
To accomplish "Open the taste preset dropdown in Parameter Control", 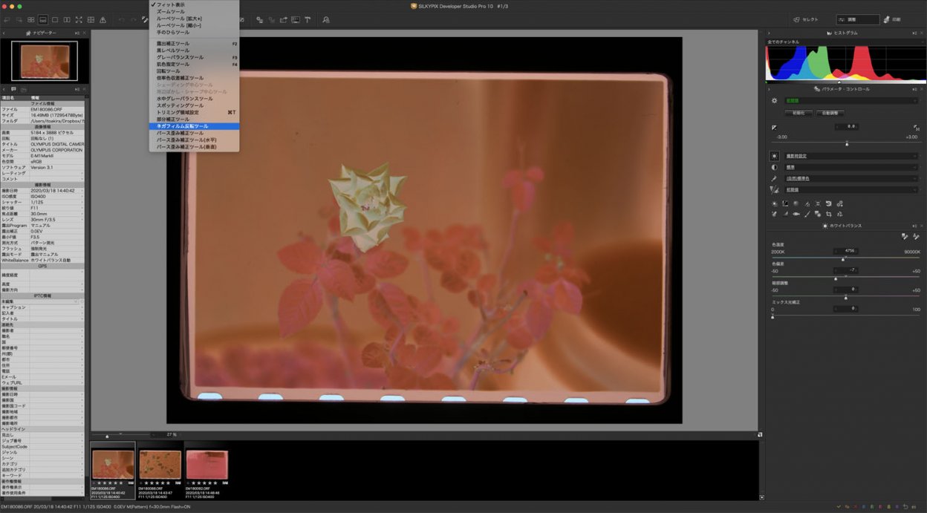I will [851, 100].
